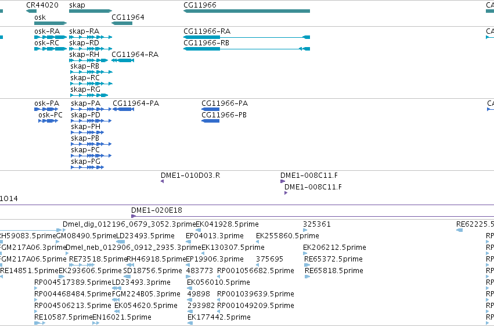
Task: Click the CG11966 gene label
Action: [200, 5]
